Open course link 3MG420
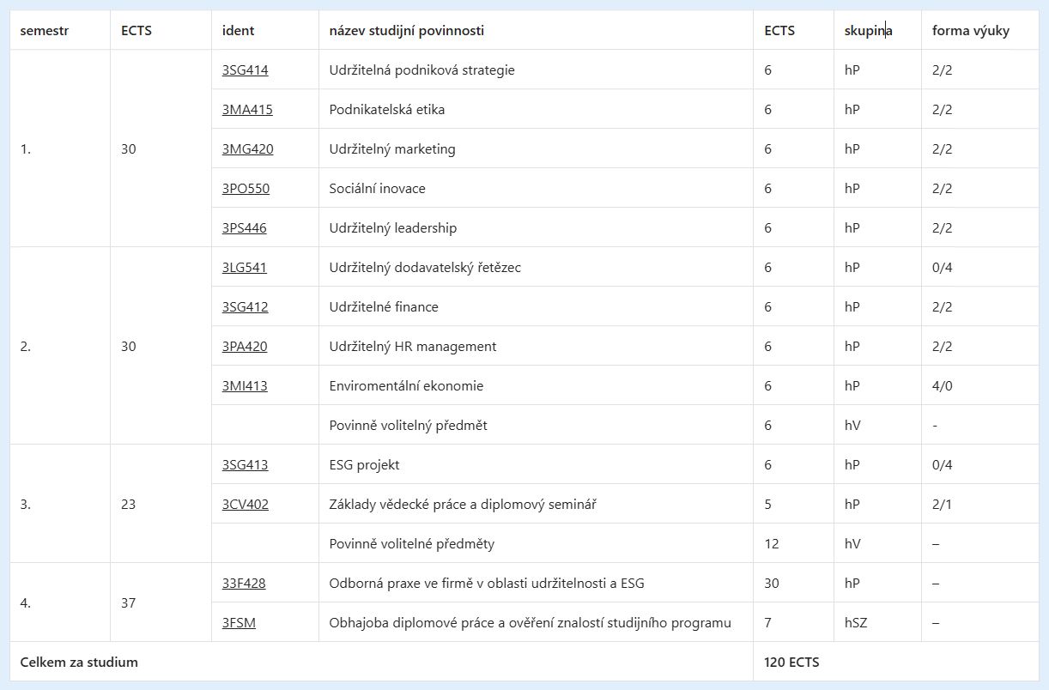 point(247,149)
